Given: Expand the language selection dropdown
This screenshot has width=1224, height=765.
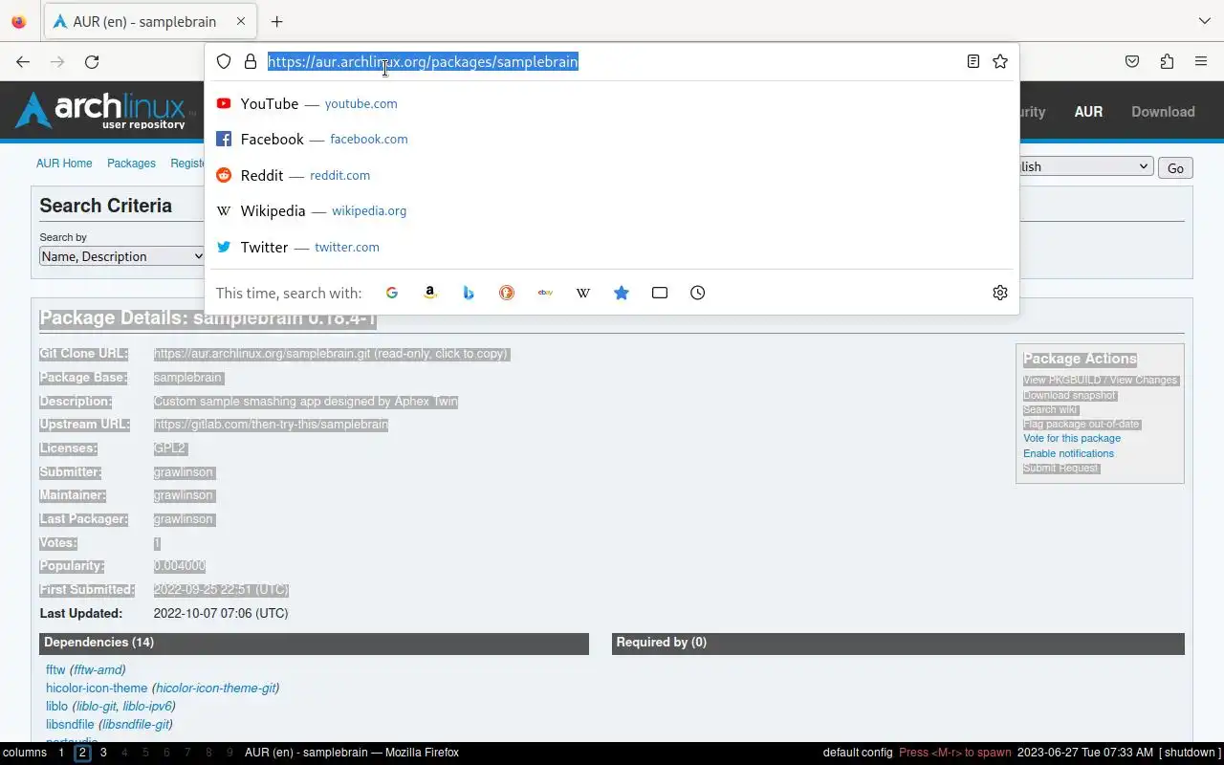Looking at the screenshot, I should pos(1086,166).
